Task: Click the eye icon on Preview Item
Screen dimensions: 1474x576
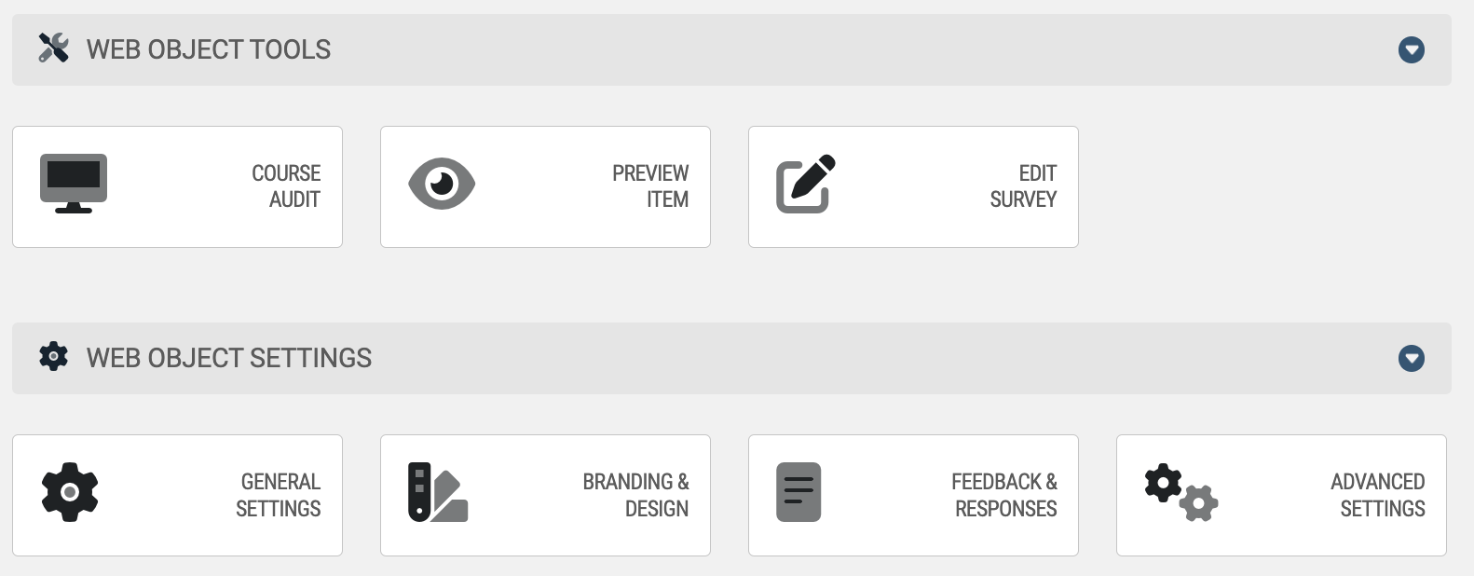Action: tap(442, 184)
